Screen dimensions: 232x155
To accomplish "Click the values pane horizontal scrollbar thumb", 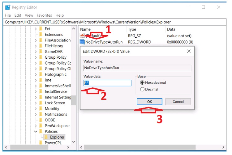I will [140, 147].
